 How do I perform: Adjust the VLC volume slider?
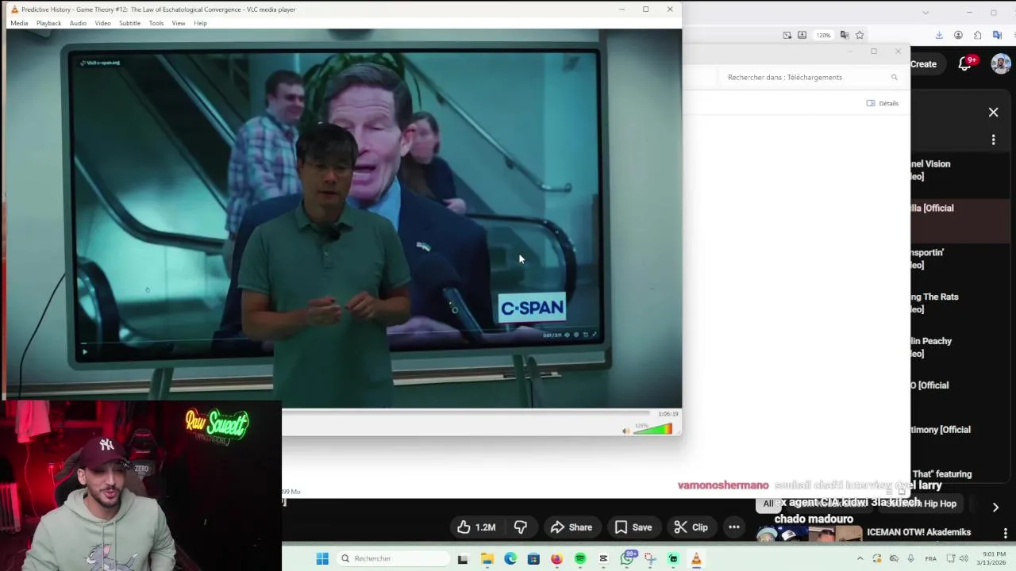652,430
